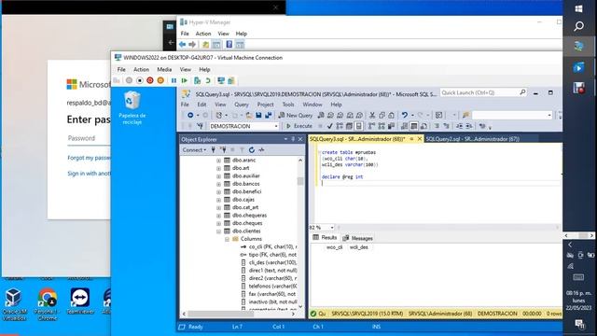Toggle Results to Grid icon in SQL toolbar

[413, 126]
